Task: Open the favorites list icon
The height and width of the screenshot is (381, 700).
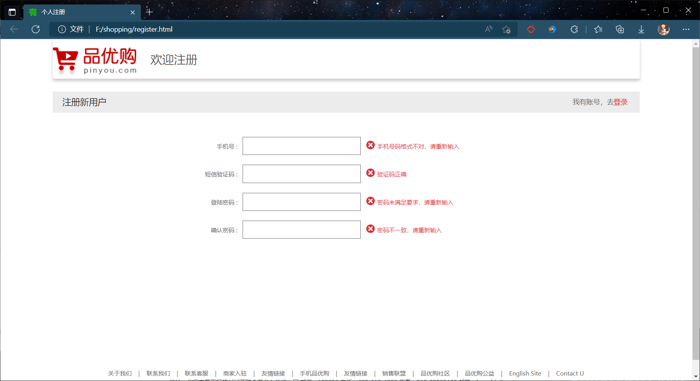Action: point(598,29)
